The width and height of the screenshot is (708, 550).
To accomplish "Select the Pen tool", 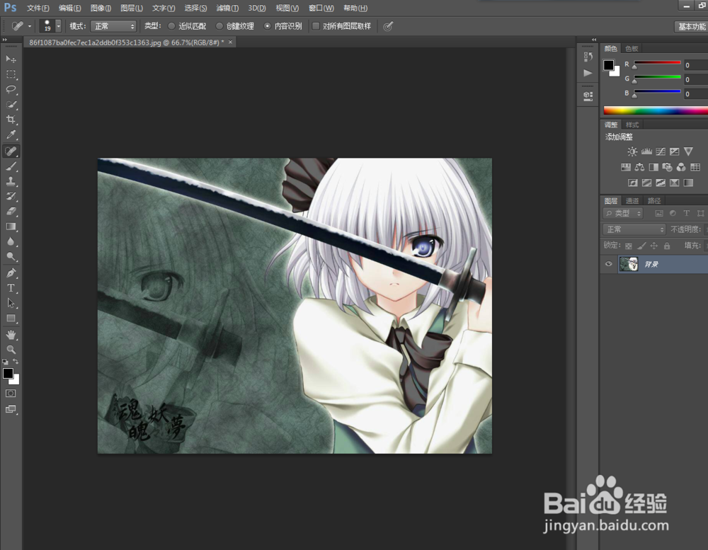I will pyautogui.click(x=11, y=273).
